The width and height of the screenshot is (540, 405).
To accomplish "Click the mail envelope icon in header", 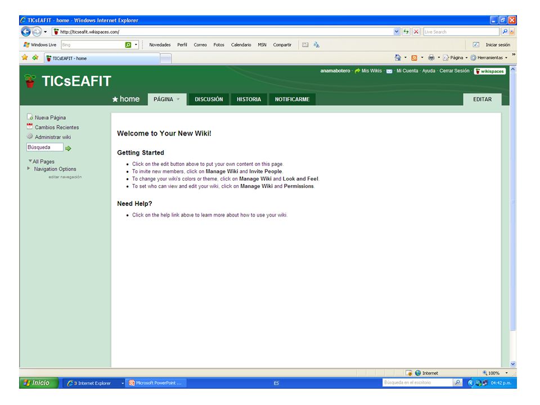I will click(x=389, y=71).
